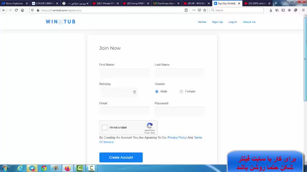Click the tracking protection shield icon
Image resolution: width=307 pixels, height=172 pixels.
click(32, 10)
